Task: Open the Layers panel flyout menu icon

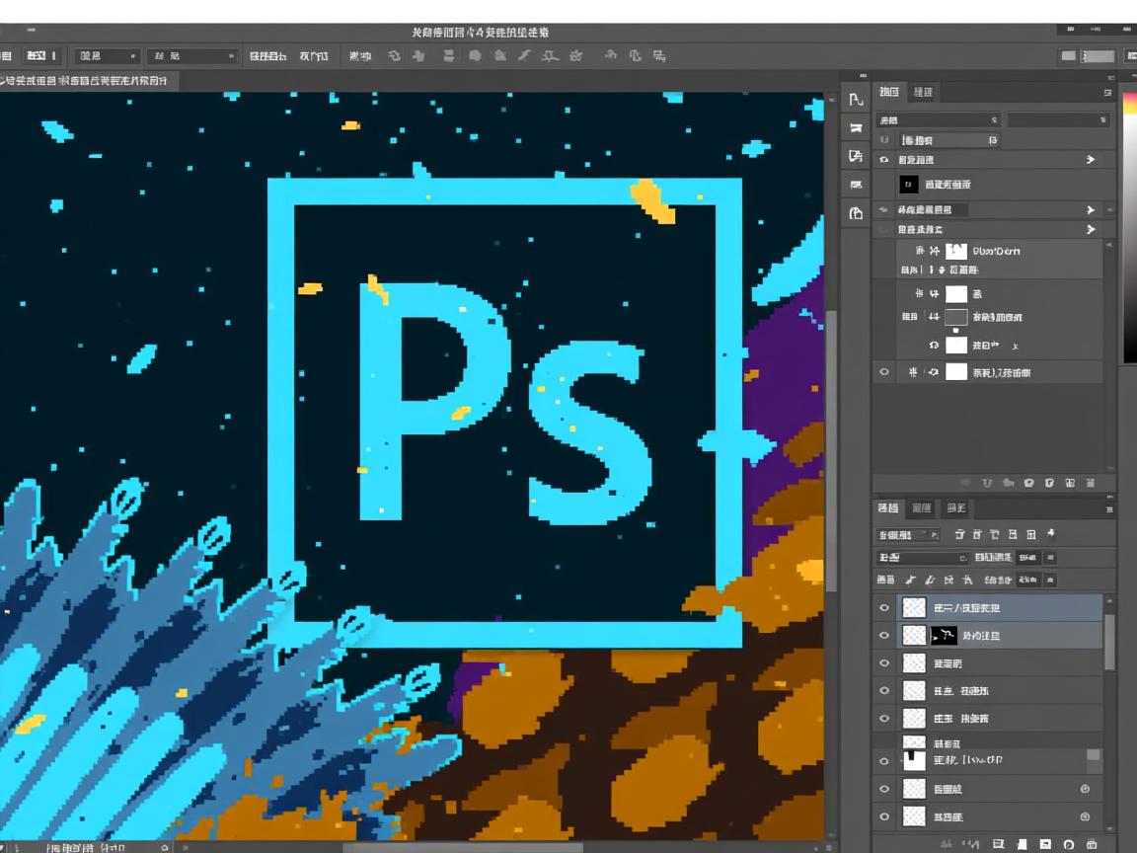Action: click(x=1109, y=509)
